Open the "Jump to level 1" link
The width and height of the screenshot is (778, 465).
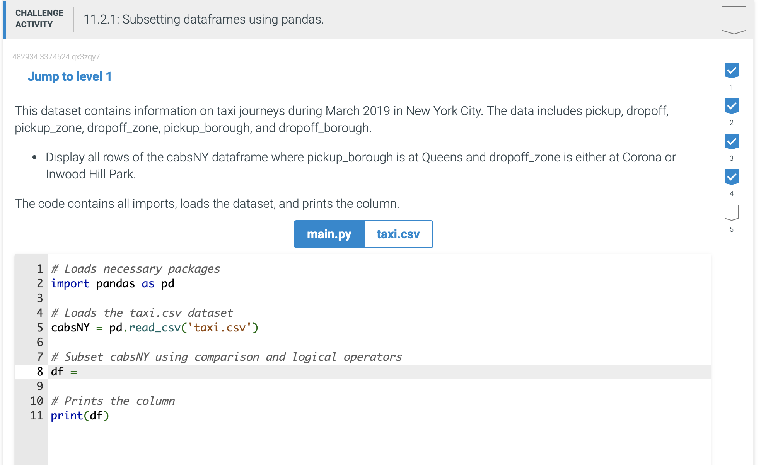(x=70, y=76)
